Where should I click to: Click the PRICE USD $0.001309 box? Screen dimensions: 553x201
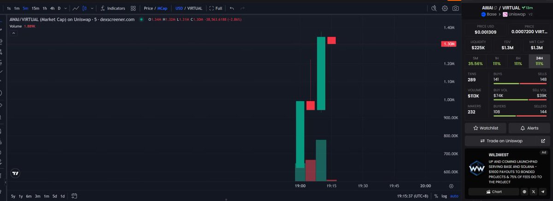(486, 30)
